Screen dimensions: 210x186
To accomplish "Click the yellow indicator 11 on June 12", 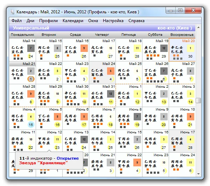I will point(57,139).
